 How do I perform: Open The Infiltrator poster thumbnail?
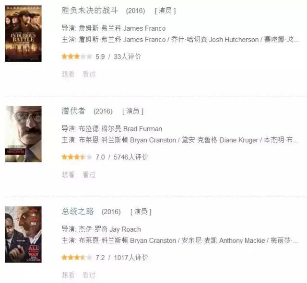(x=23, y=134)
